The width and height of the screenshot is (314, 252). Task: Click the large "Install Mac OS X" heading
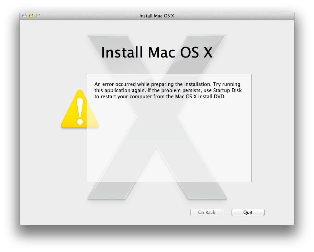click(x=157, y=52)
